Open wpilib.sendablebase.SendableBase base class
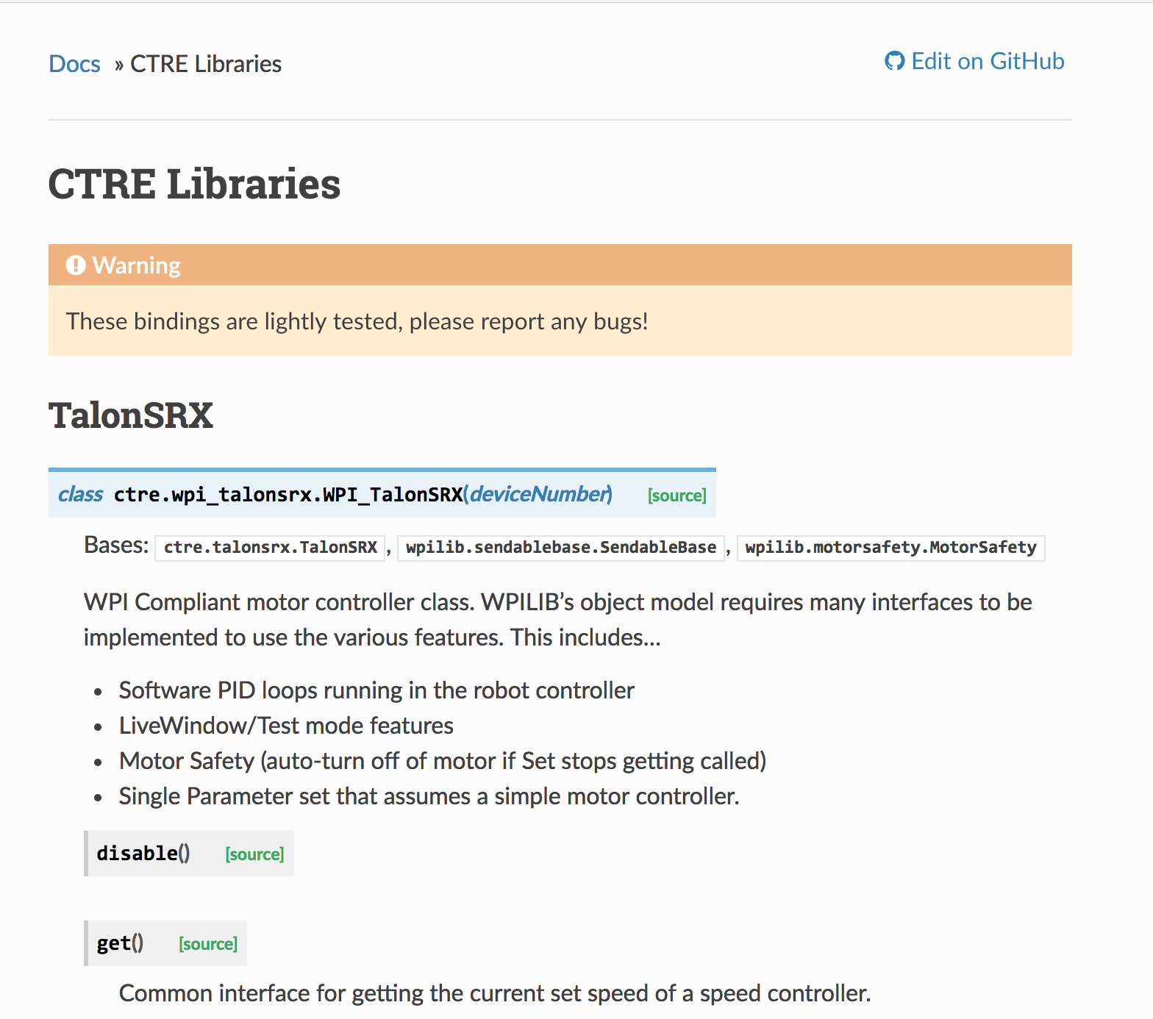Screen dimensions: 1153x1019 pos(561,548)
